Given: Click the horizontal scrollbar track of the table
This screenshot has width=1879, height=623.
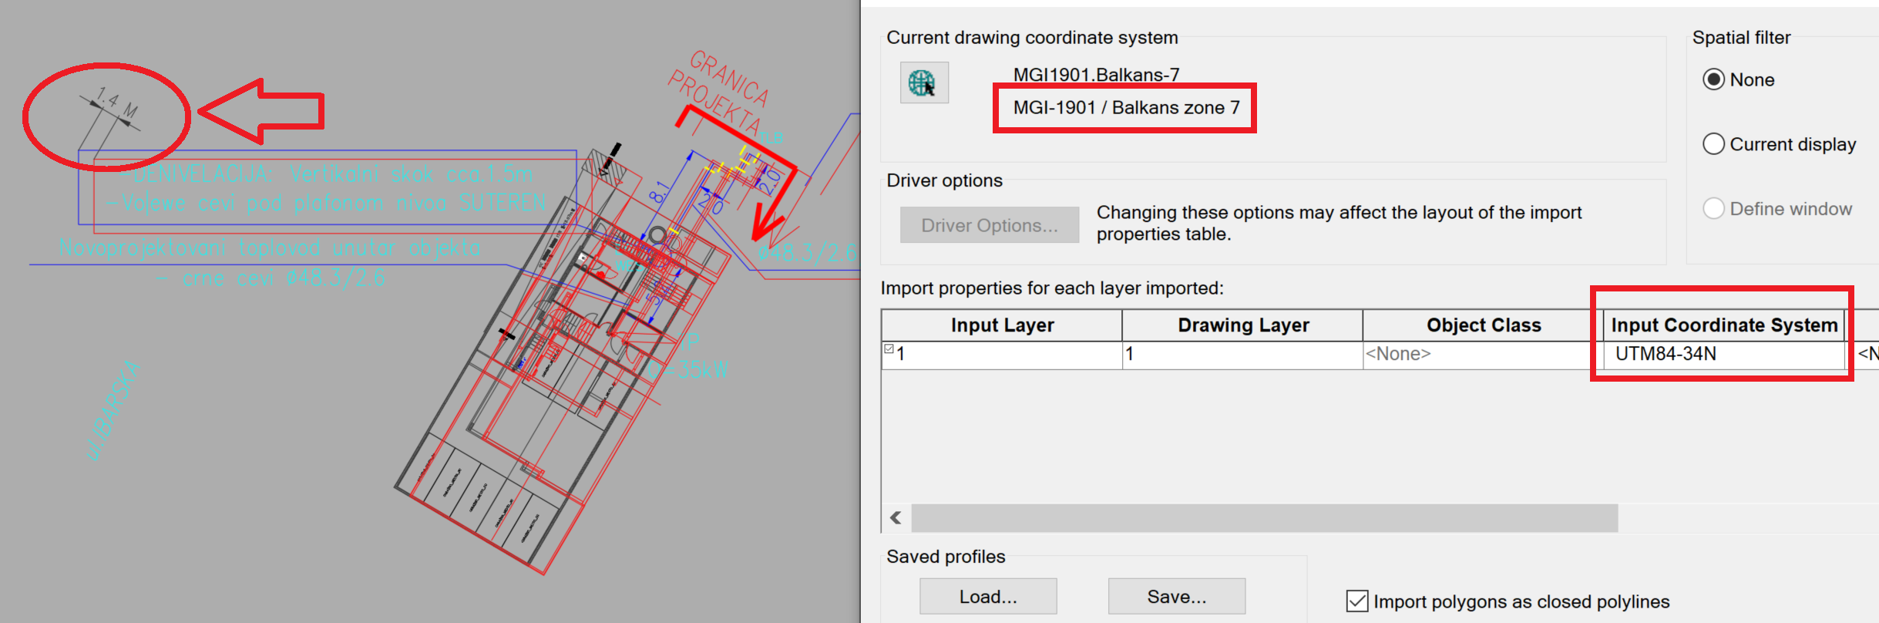Looking at the screenshot, I should [x=1264, y=518].
